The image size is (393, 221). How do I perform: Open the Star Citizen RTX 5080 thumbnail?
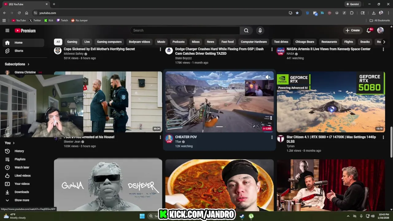click(x=331, y=102)
